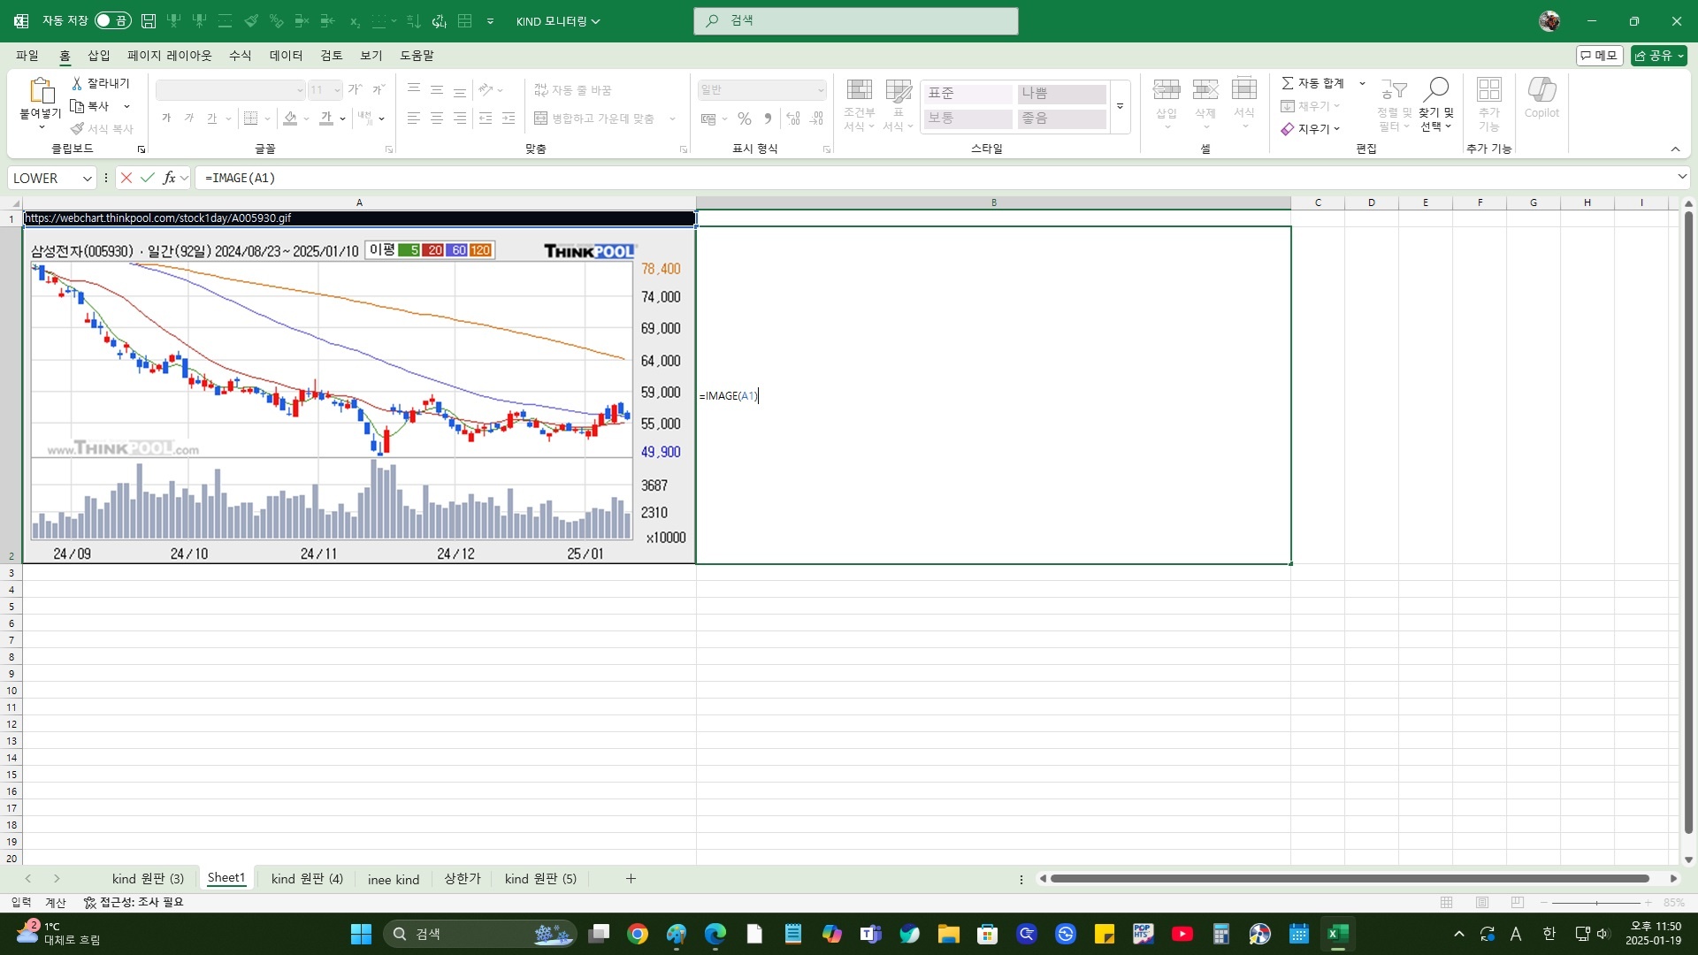The image size is (1698, 955).
Task: Open the insert function (fx) dialog
Action: (169, 178)
